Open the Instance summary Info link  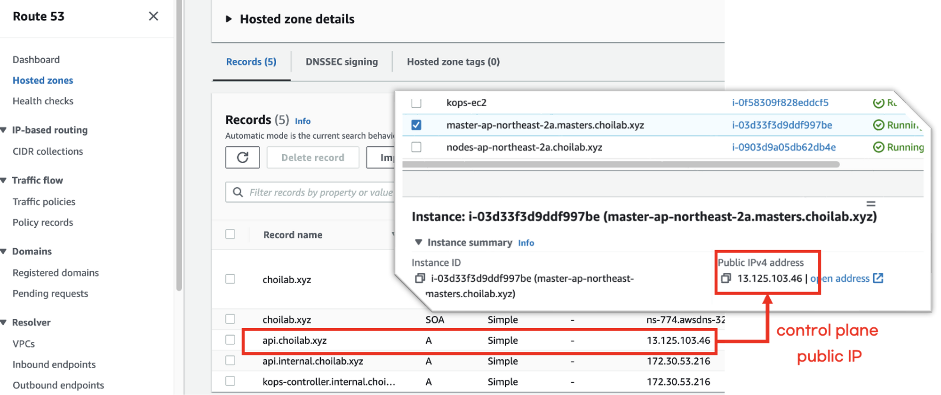(526, 243)
